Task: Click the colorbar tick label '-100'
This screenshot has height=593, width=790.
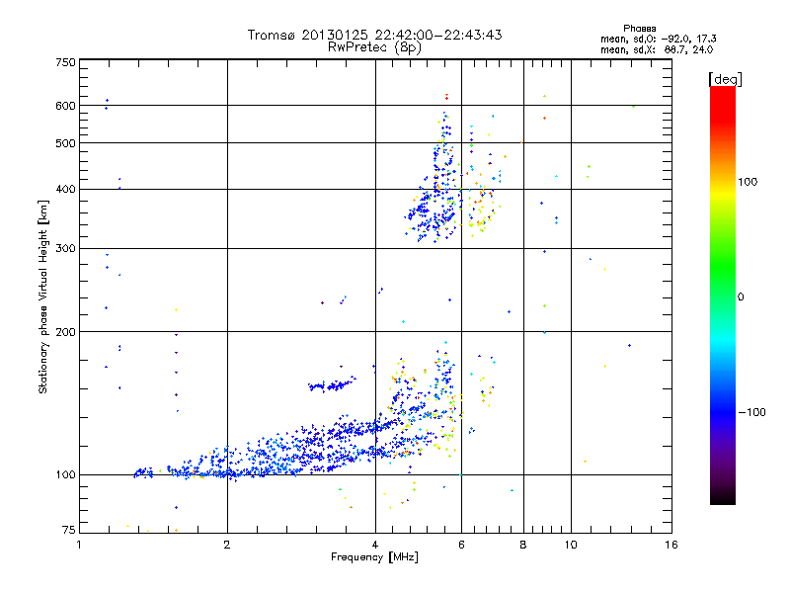Action: (x=751, y=412)
